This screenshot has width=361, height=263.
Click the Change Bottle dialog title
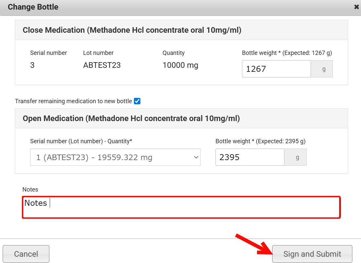(x=33, y=7)
